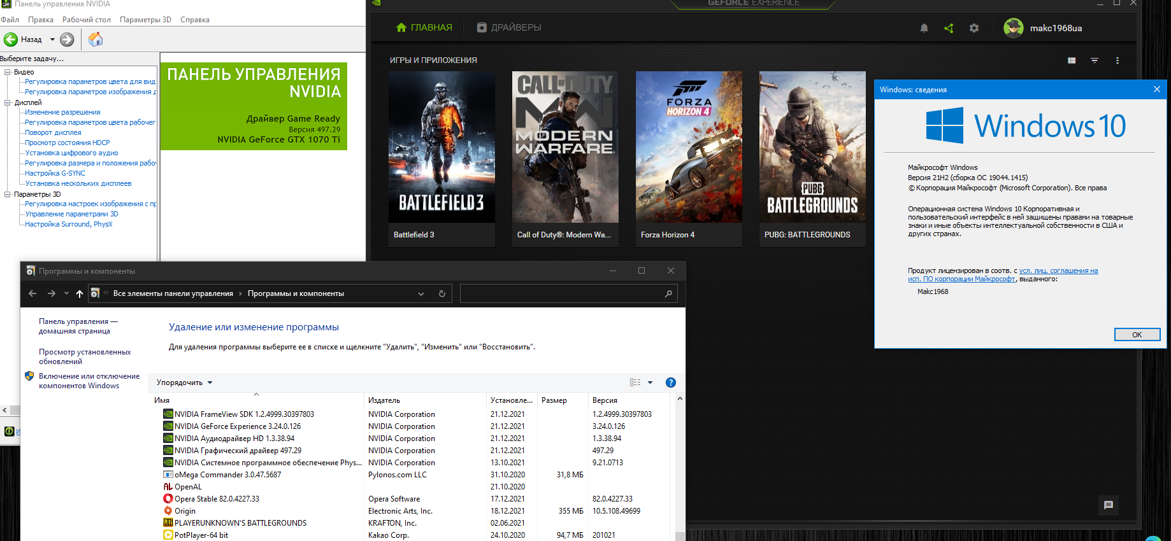Sort programs by the Размер column header
The image size is (1171, 541).
tap(563, 400)
